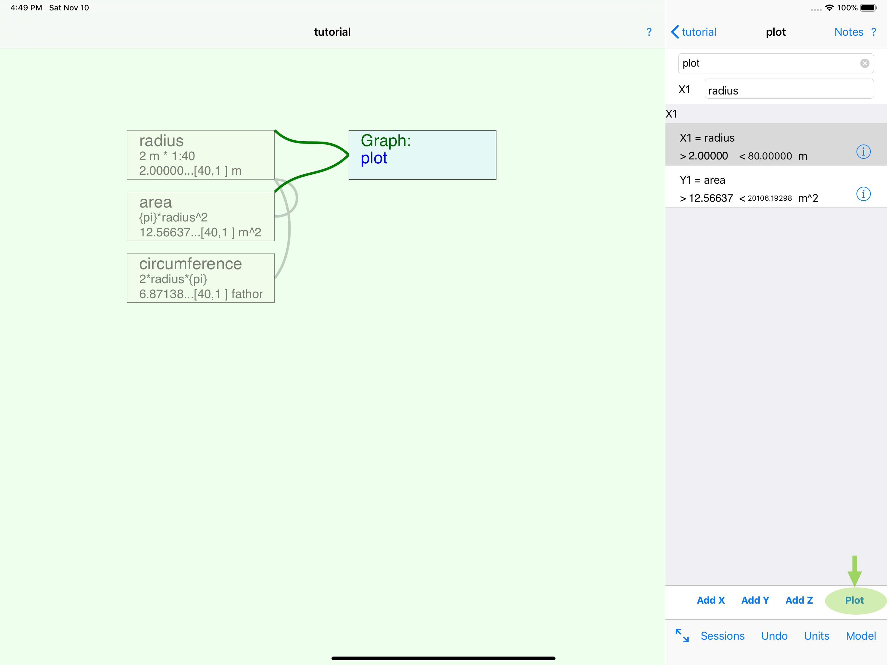Go back to tutorial
Viewport: 887px width, 665px height.
(x=694, y=32)
